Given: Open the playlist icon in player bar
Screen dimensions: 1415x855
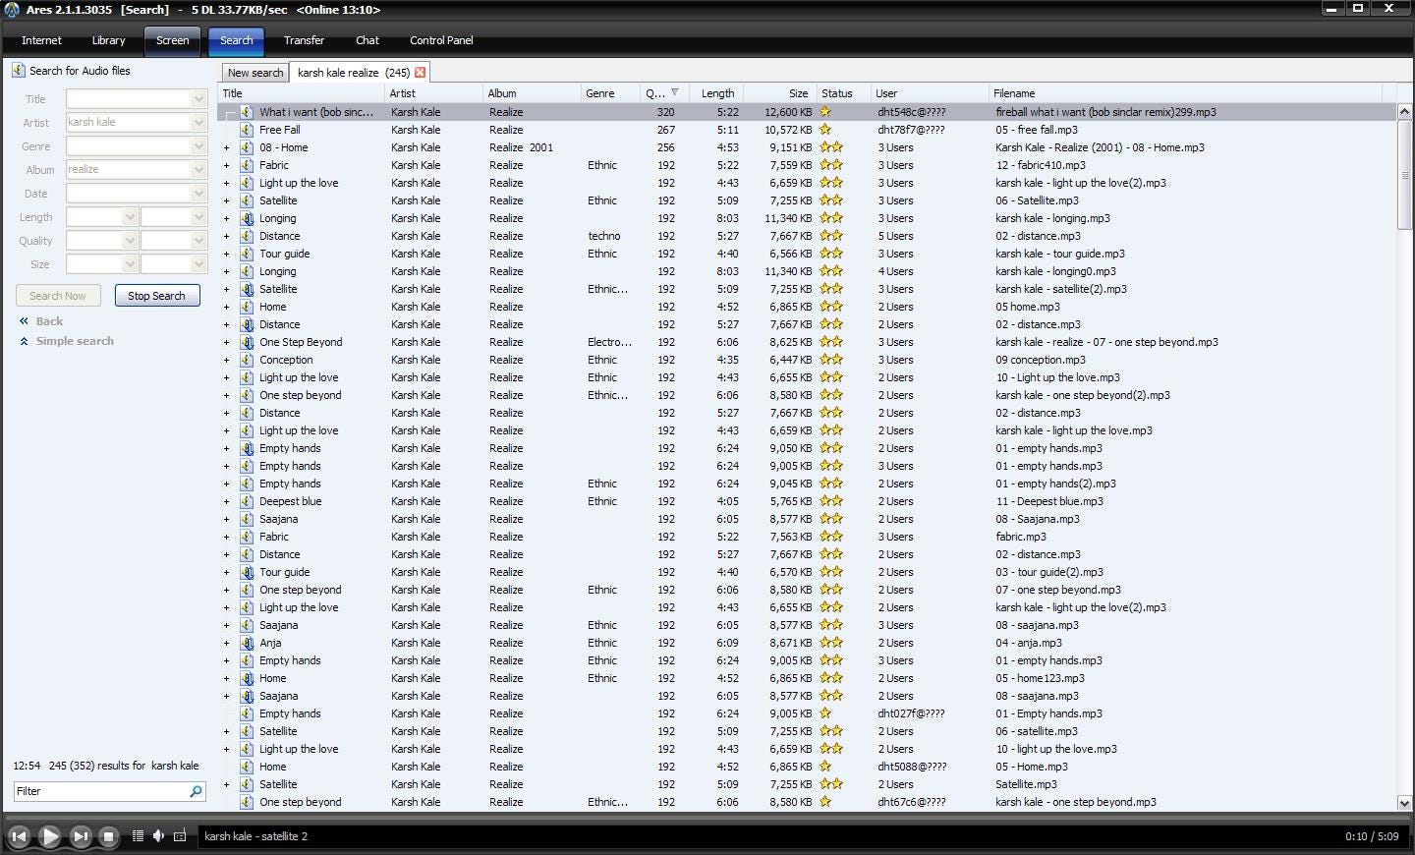Looking at the screenshot, I should coord(138,836).
